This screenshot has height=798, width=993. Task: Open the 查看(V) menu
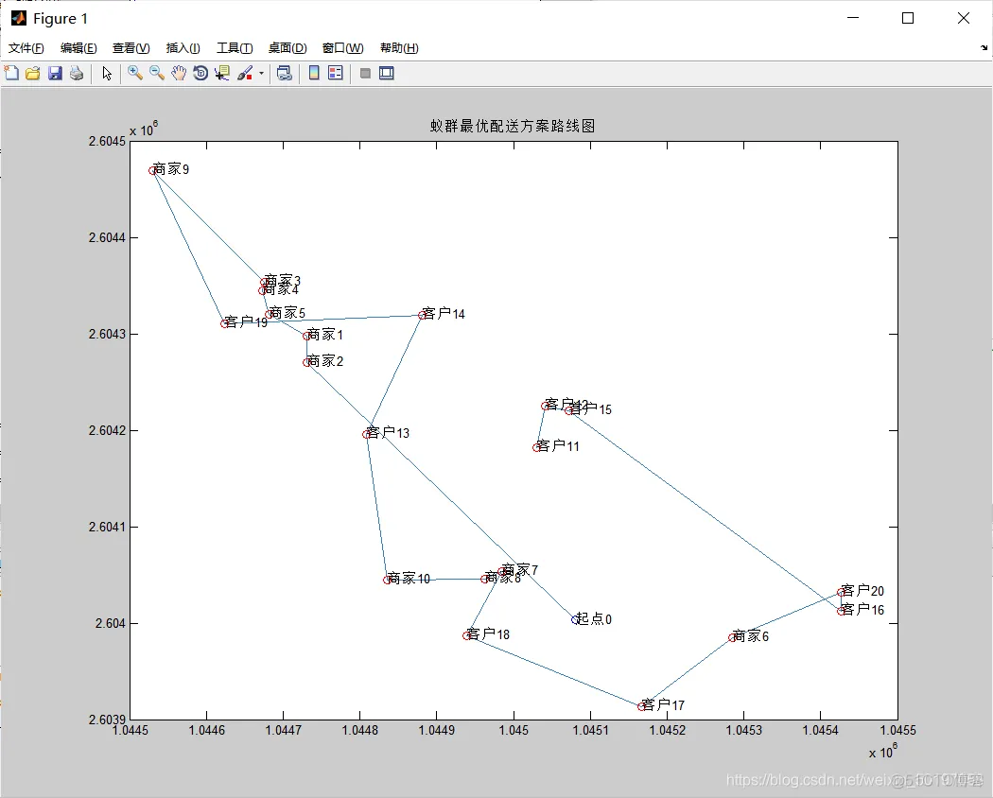click(x=131, y=48)
